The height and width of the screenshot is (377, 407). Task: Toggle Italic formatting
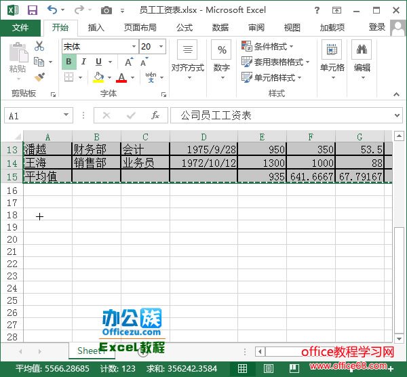tap(83, 62)
